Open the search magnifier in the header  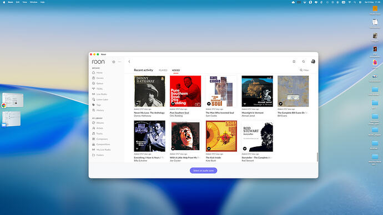coord(304,62)
